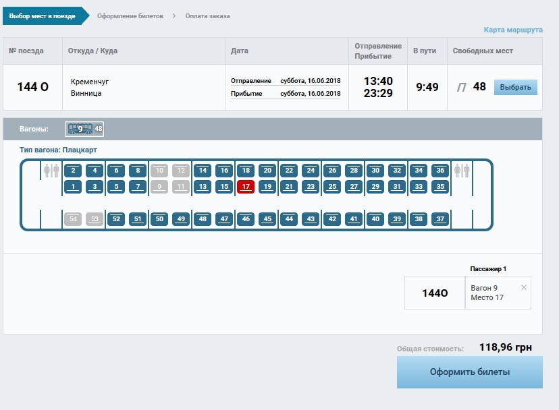
Task: Open the Карта маршрута link
Action: click(x=512, y=30)
